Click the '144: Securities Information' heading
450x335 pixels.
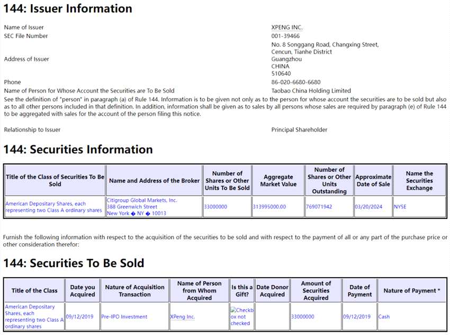click(x=78, y=149)
